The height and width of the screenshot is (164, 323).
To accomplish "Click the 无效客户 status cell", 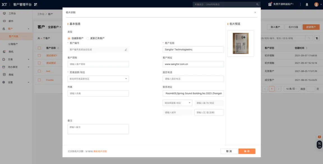I will point(269,71).
